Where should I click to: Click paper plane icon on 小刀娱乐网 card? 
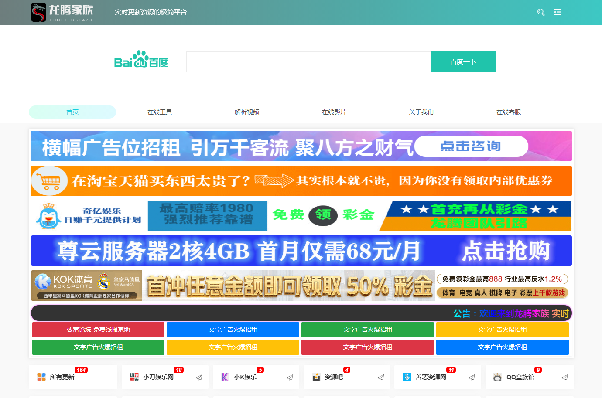point(199,378)
